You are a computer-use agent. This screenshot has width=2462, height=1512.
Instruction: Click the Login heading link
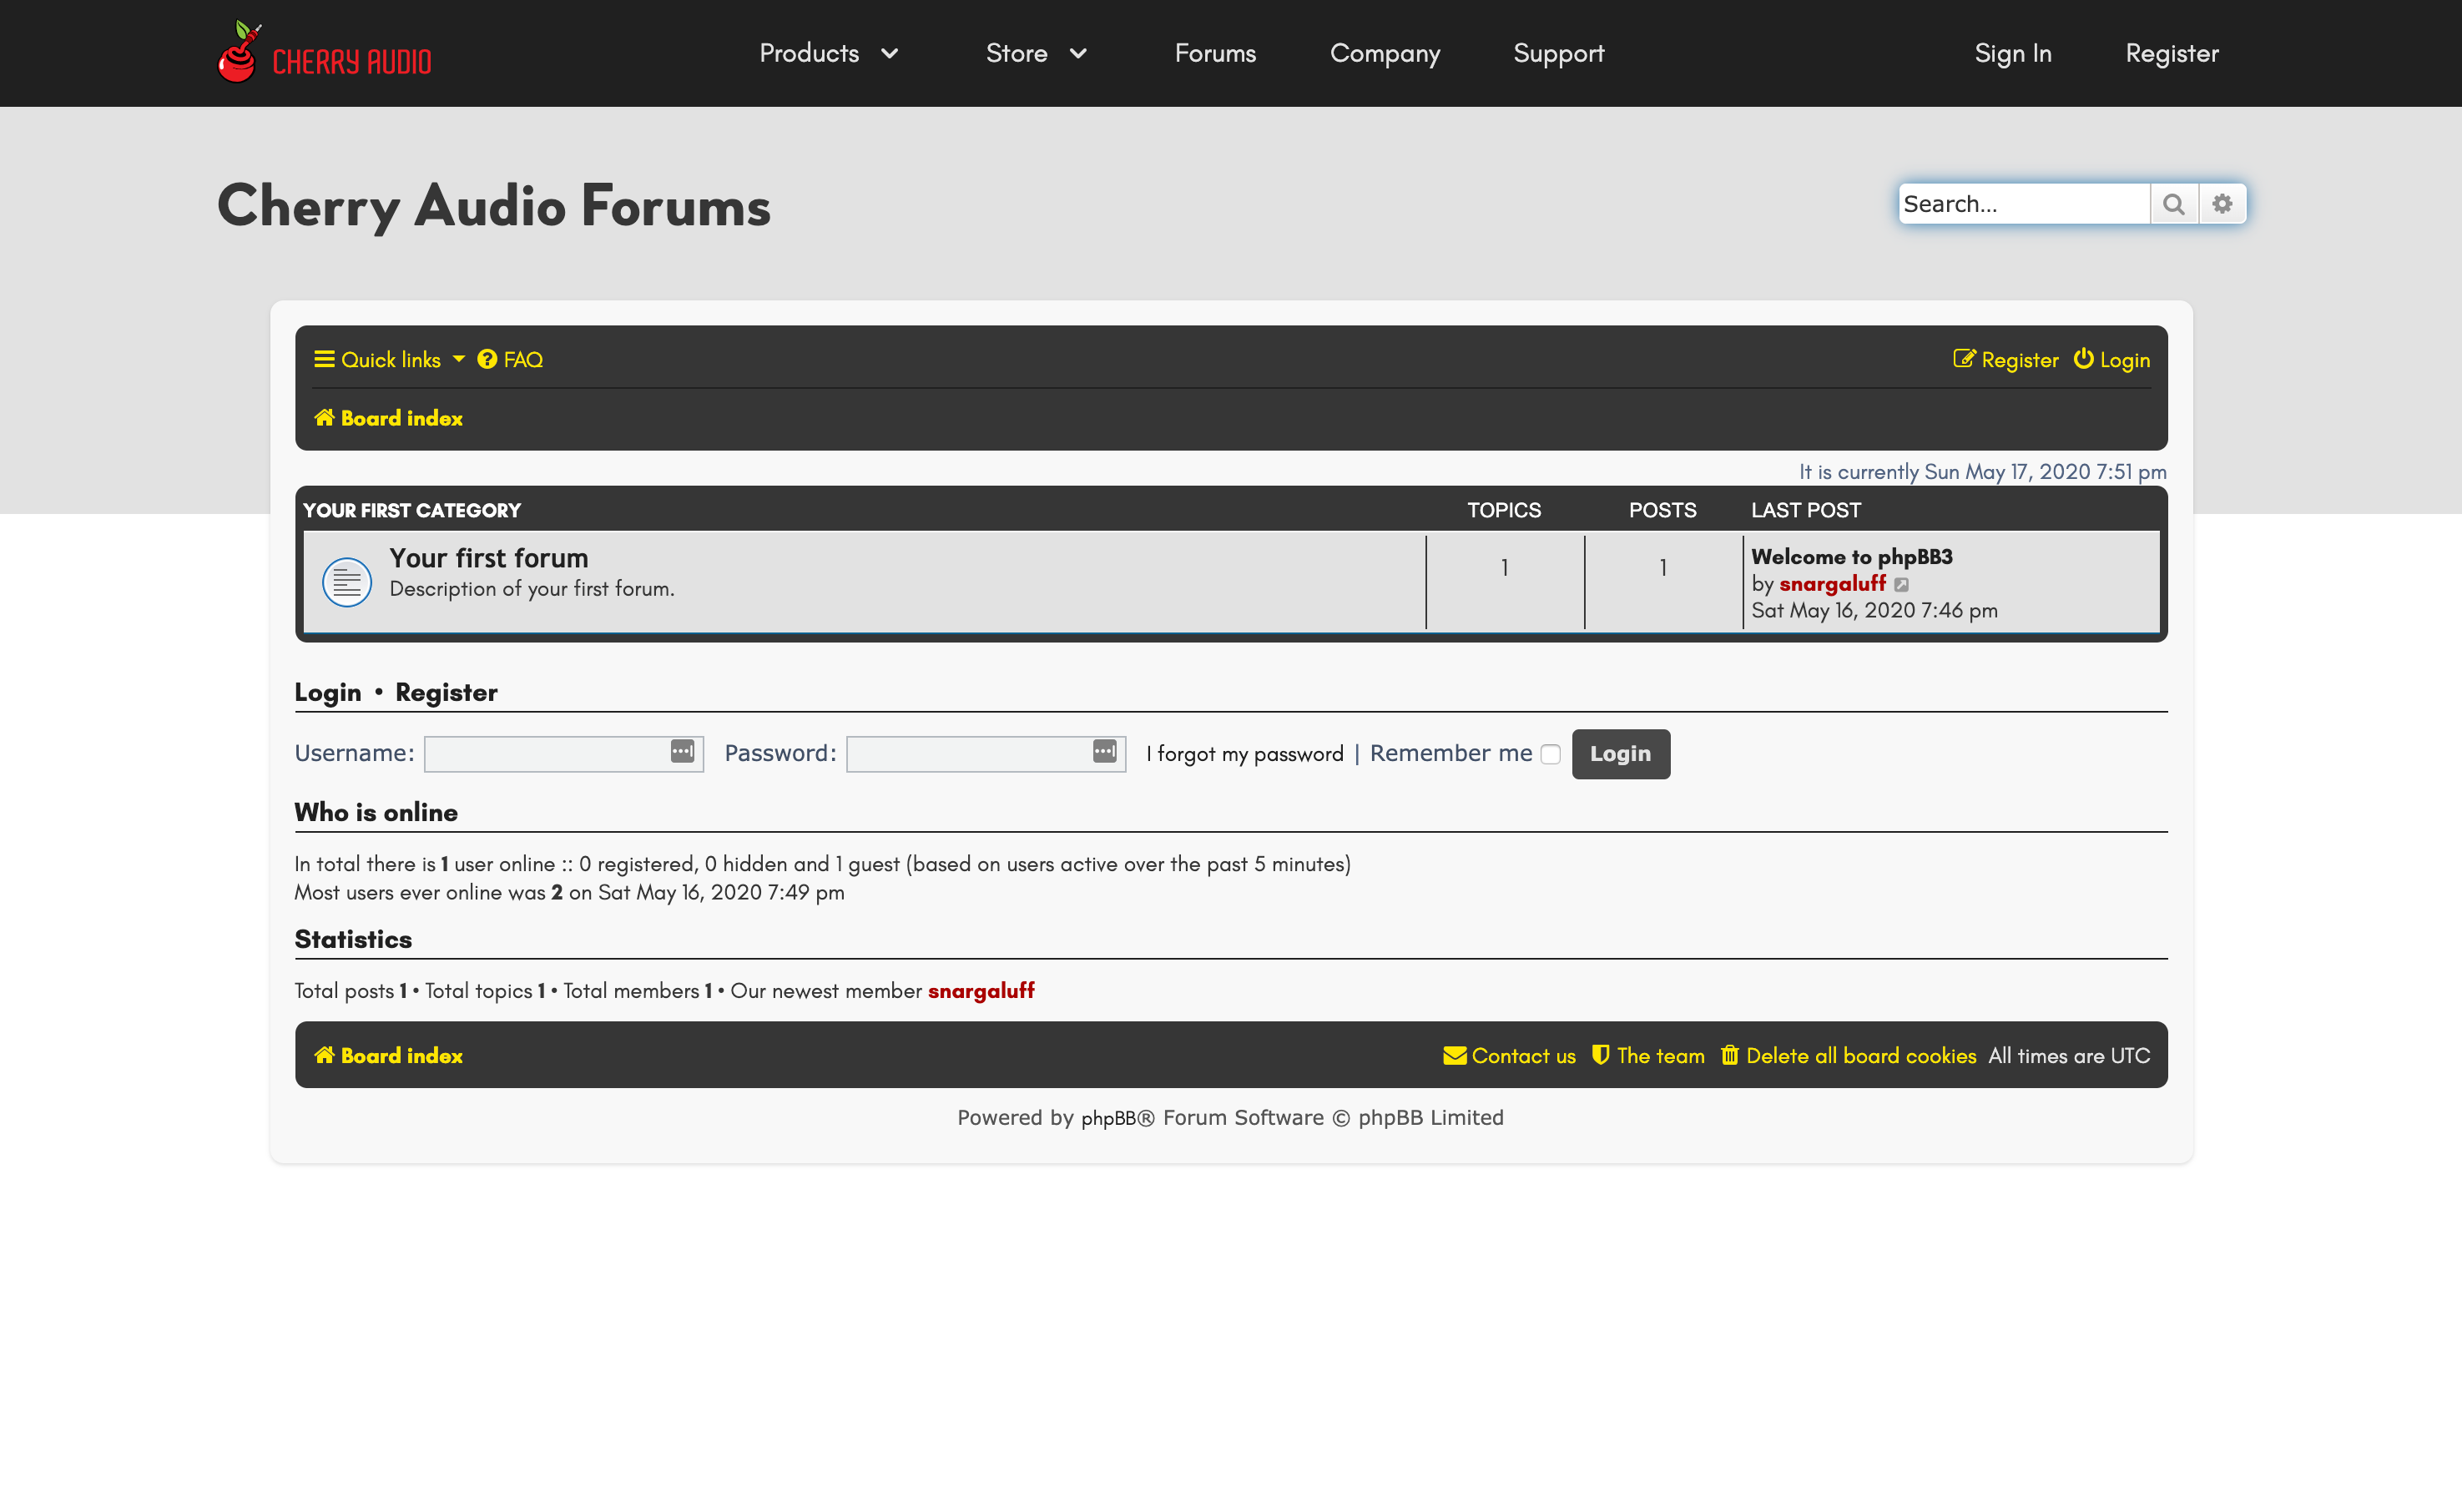click(327, 692)
